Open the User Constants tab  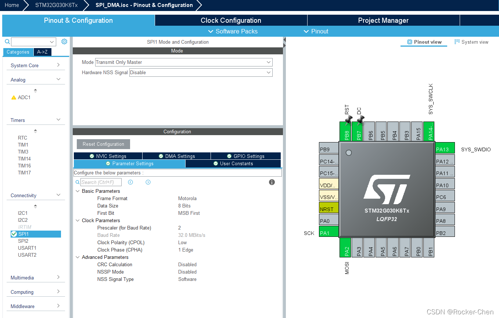pos(233,163)
